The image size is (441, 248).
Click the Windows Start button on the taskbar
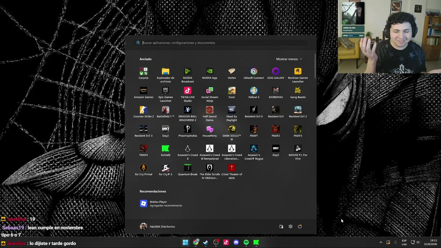pos(185,242)
